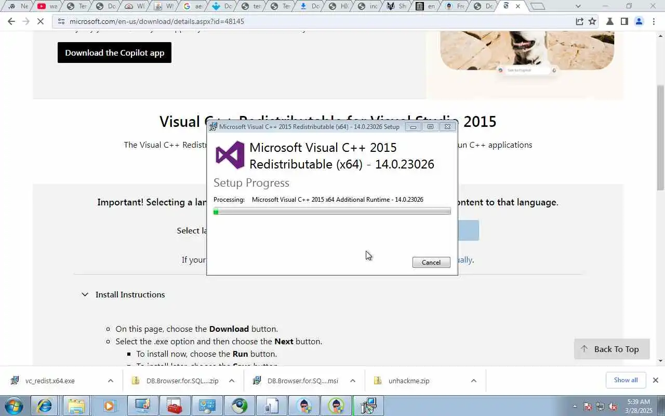Switch to the 'Fre' tab
Image resolution: width=665 pixels, height=416 pixels.
tap(455, 6)
